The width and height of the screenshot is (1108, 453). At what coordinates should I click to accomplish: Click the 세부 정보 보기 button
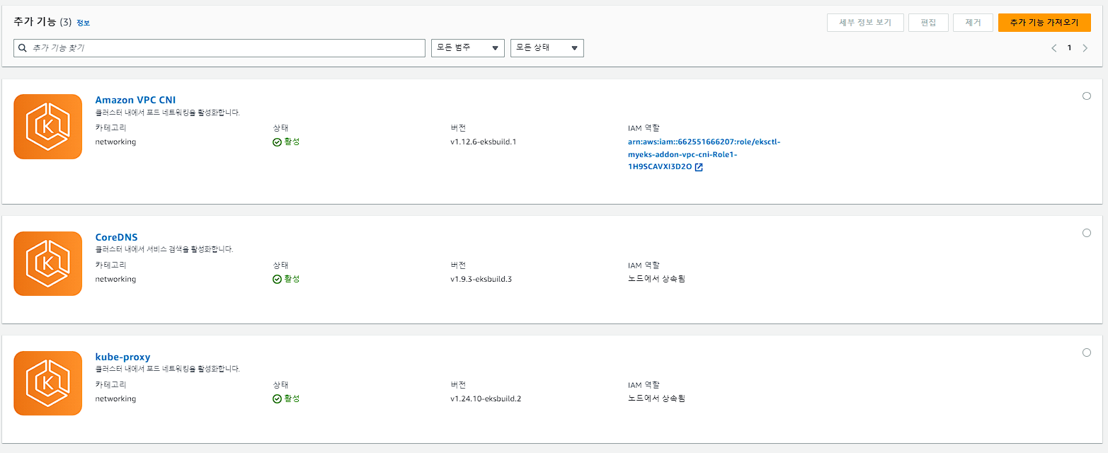pos(865,23)
